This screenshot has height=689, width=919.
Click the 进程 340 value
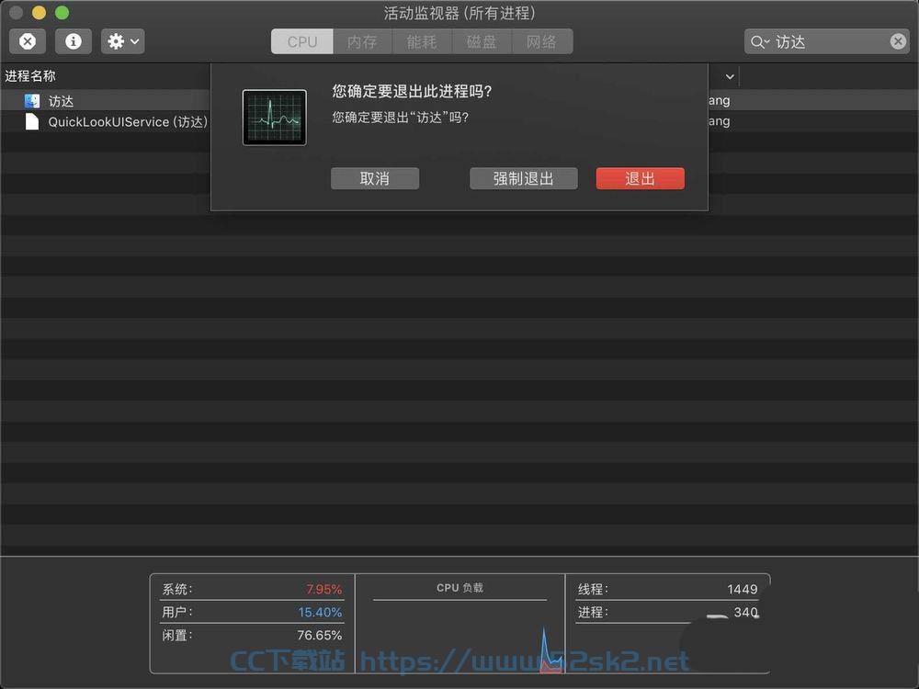click(x=745, y=612)
